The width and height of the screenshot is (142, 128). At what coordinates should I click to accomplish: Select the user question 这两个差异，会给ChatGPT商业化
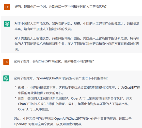54,61
